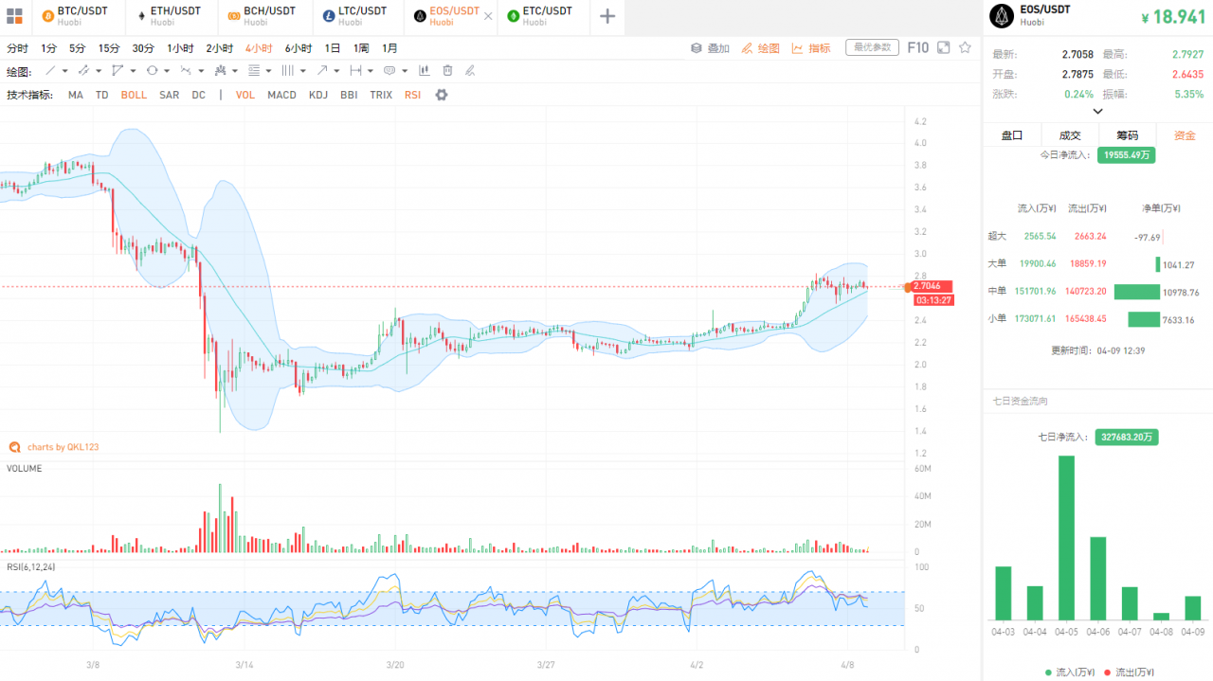Open dropdown next to Fibonacci lines tool
This screenshot has height=681, width=1213.
[x=268, y=71]
